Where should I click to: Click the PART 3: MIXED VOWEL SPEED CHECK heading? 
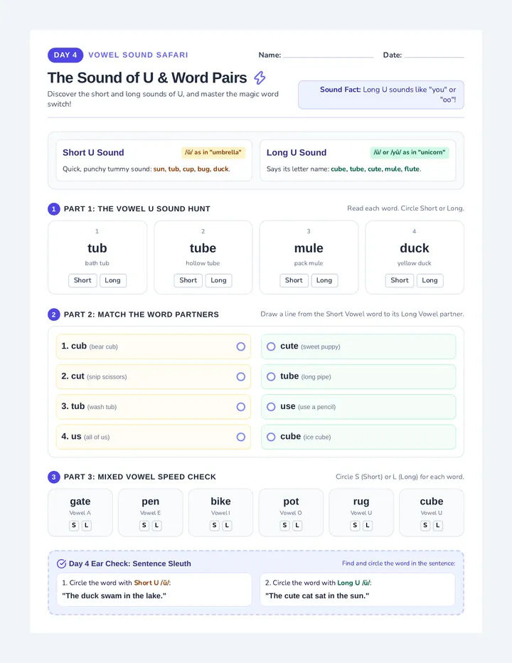pos(140,477)
